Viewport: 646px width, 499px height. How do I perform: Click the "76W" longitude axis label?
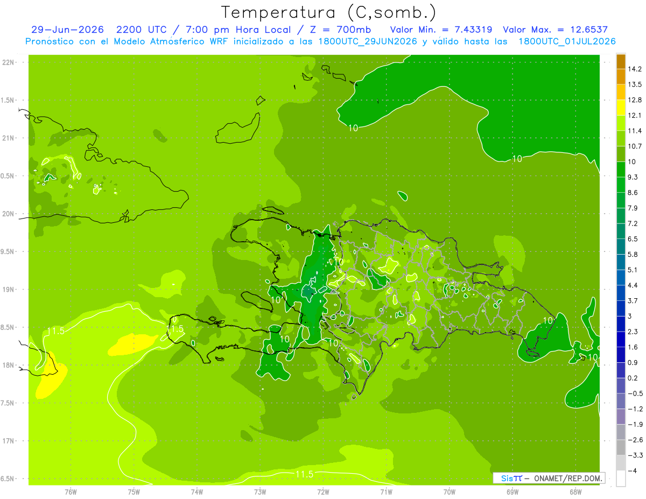[x=71, y=492]
